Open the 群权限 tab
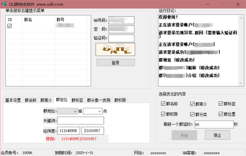 pos(120,100)
